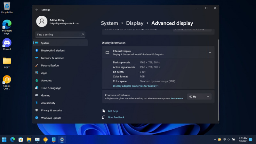Open Microsoft Store from the taskbar
The image size is (256, 144).
21,140
